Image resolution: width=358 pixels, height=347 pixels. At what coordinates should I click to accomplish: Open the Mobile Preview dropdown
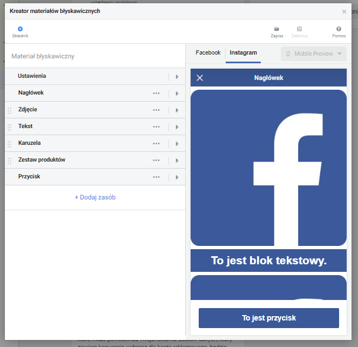click(314, 54)
